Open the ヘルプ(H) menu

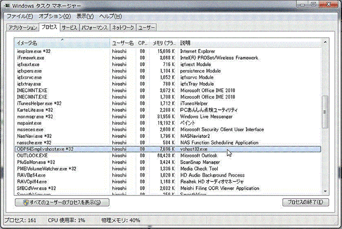[111, 17]
